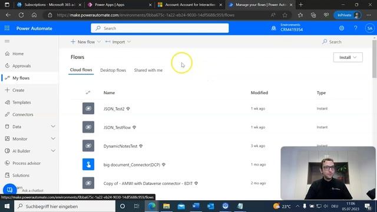Open Windows Start menu

tap(7, 206)
